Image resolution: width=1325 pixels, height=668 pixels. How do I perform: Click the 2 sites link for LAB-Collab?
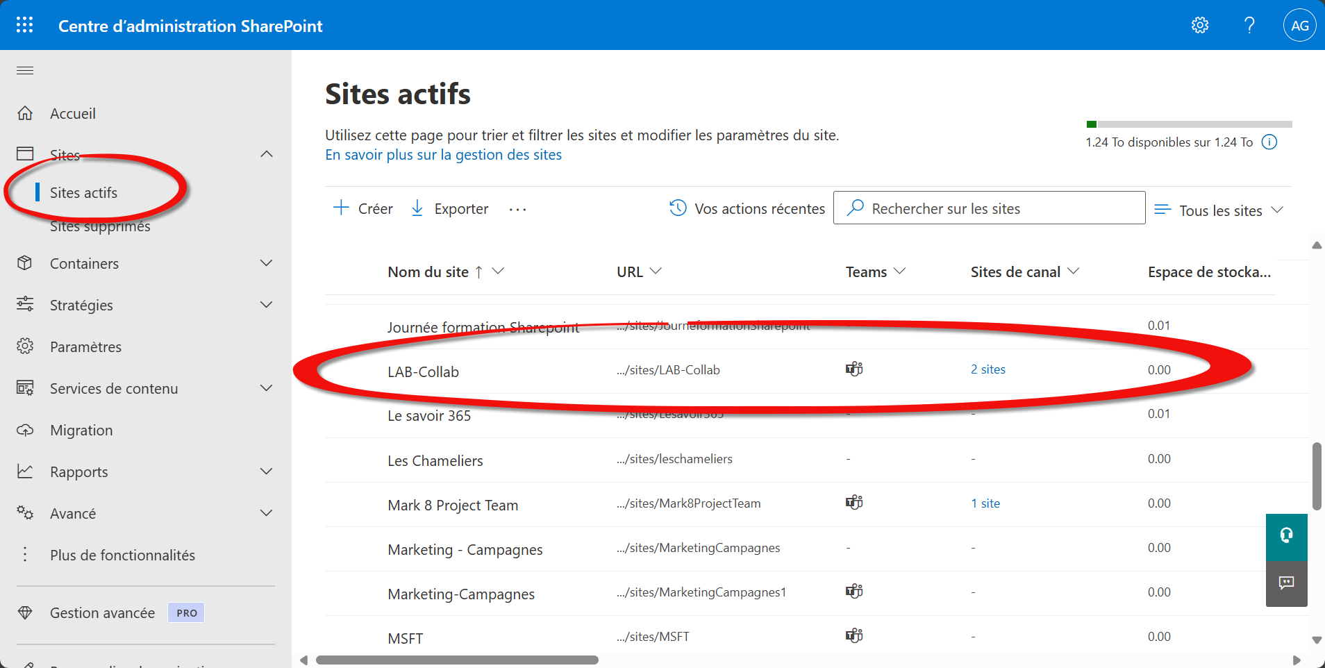click(x=987, y=369)
